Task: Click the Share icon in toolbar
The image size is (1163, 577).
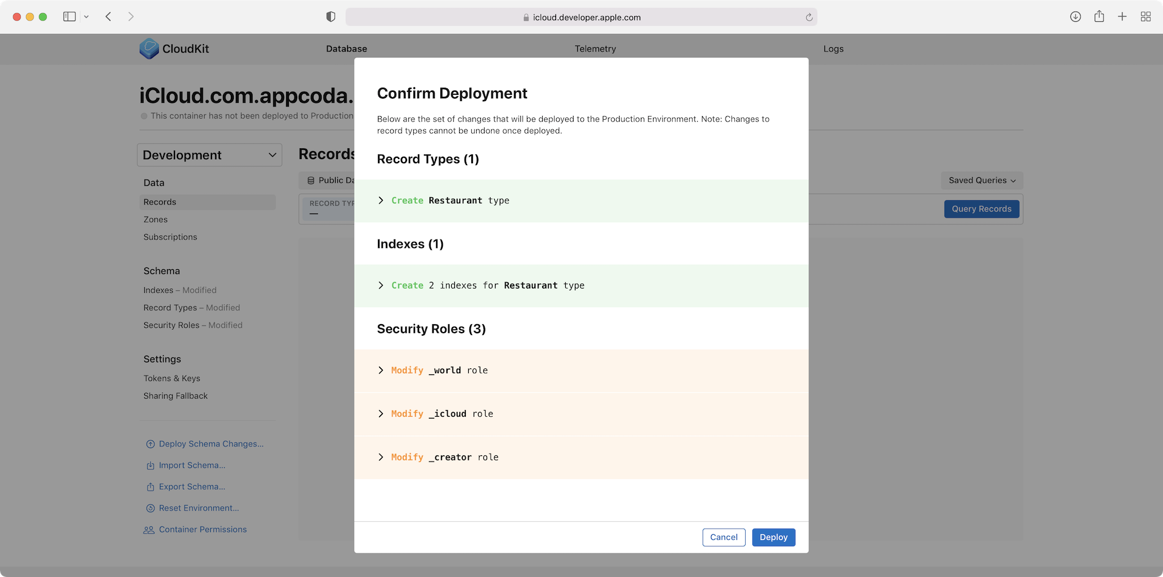Action: (1099, 17)
